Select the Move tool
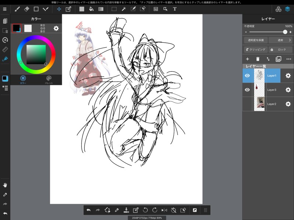294x220 pixels. coord(59,9)
